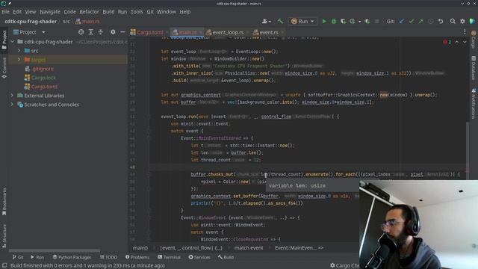The image size is (478, 269).
Task: Open Git tool window at bottom
Action: click(18, 257)
